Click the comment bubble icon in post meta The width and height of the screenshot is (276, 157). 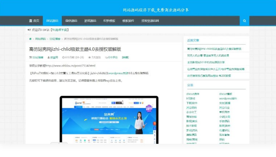tap(107, 57)
